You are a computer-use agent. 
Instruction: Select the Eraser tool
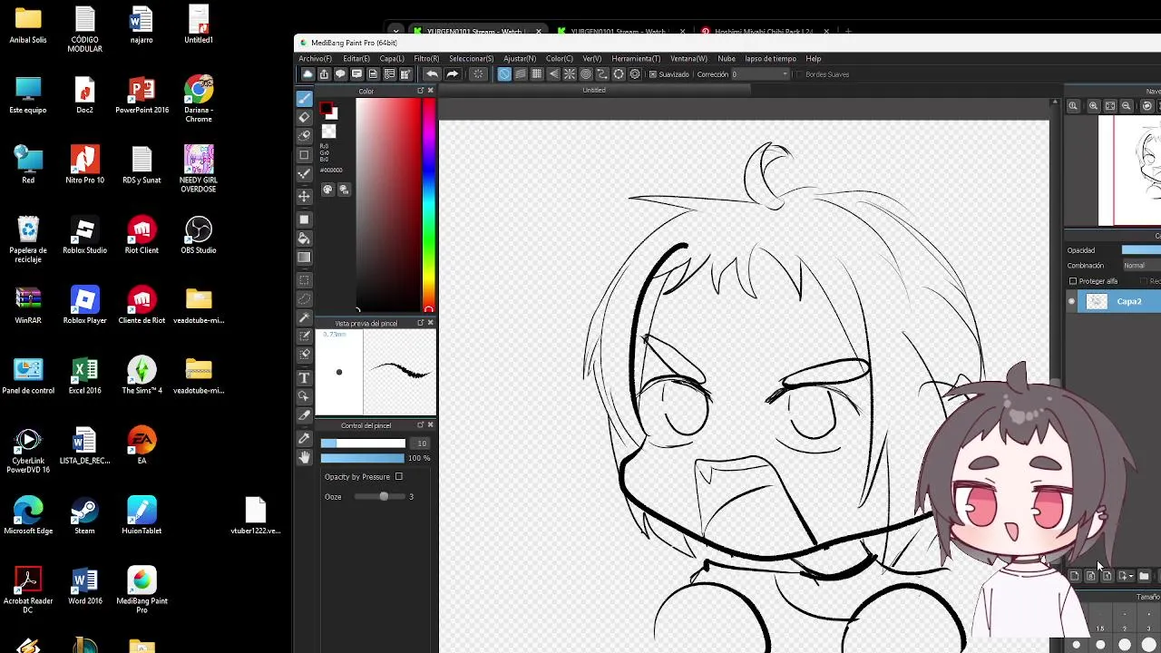(x=305, y=117)
